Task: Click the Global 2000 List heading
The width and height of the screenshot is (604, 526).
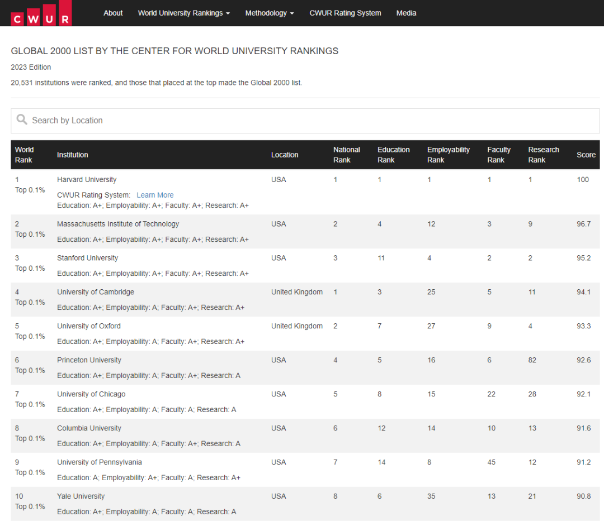Action: (174, 51)
